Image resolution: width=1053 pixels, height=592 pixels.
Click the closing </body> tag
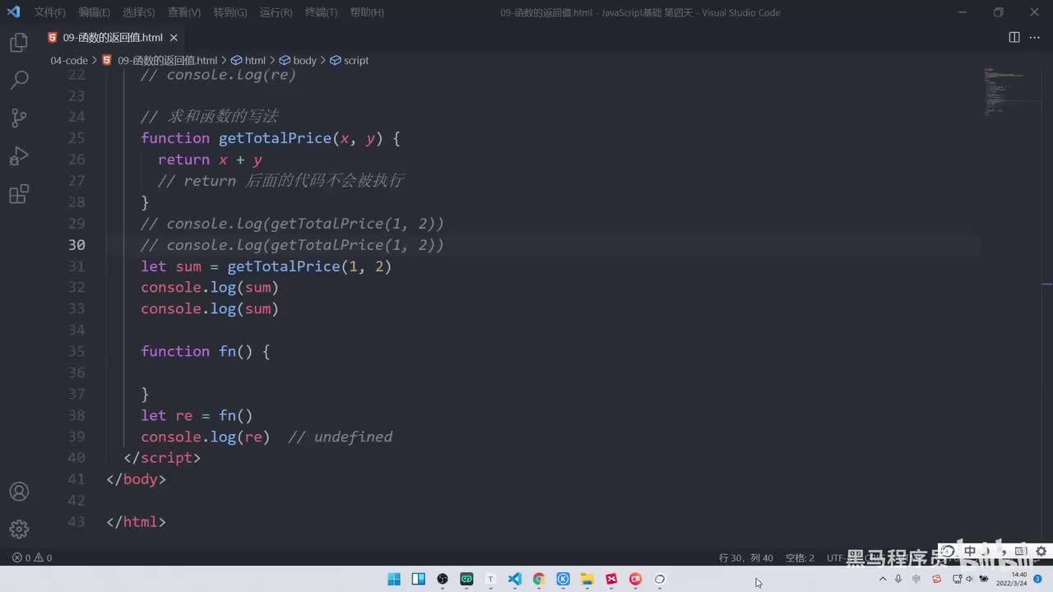(136, 479)
